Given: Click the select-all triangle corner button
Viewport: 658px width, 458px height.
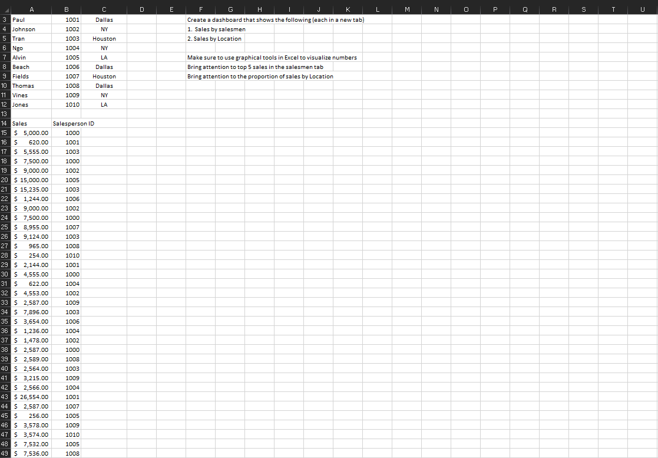Looking at the screenshot, I should (x=5, y=9).
